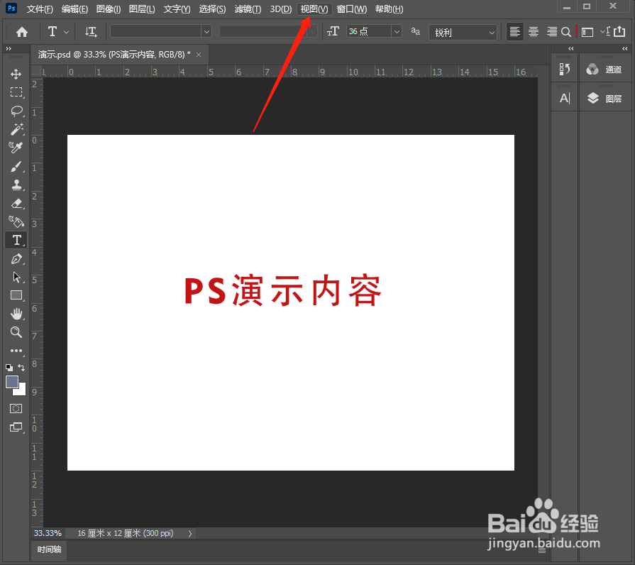Select the Magic Wand tool

16,129
